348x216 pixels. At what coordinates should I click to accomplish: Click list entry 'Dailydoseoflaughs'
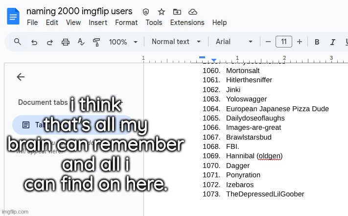click(255, 118)
